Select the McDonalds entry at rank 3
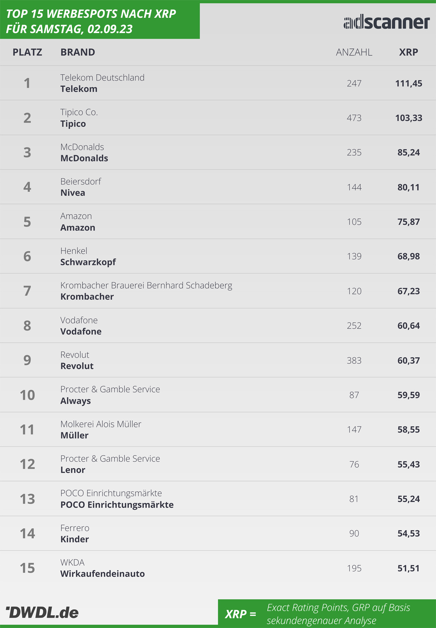436x628 pixels. (x=218, y=152)
